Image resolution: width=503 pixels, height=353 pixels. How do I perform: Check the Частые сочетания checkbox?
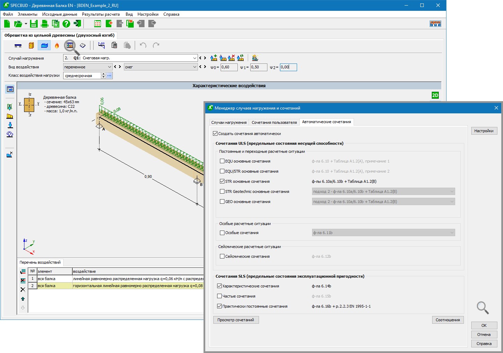click(x=219, y=296)
